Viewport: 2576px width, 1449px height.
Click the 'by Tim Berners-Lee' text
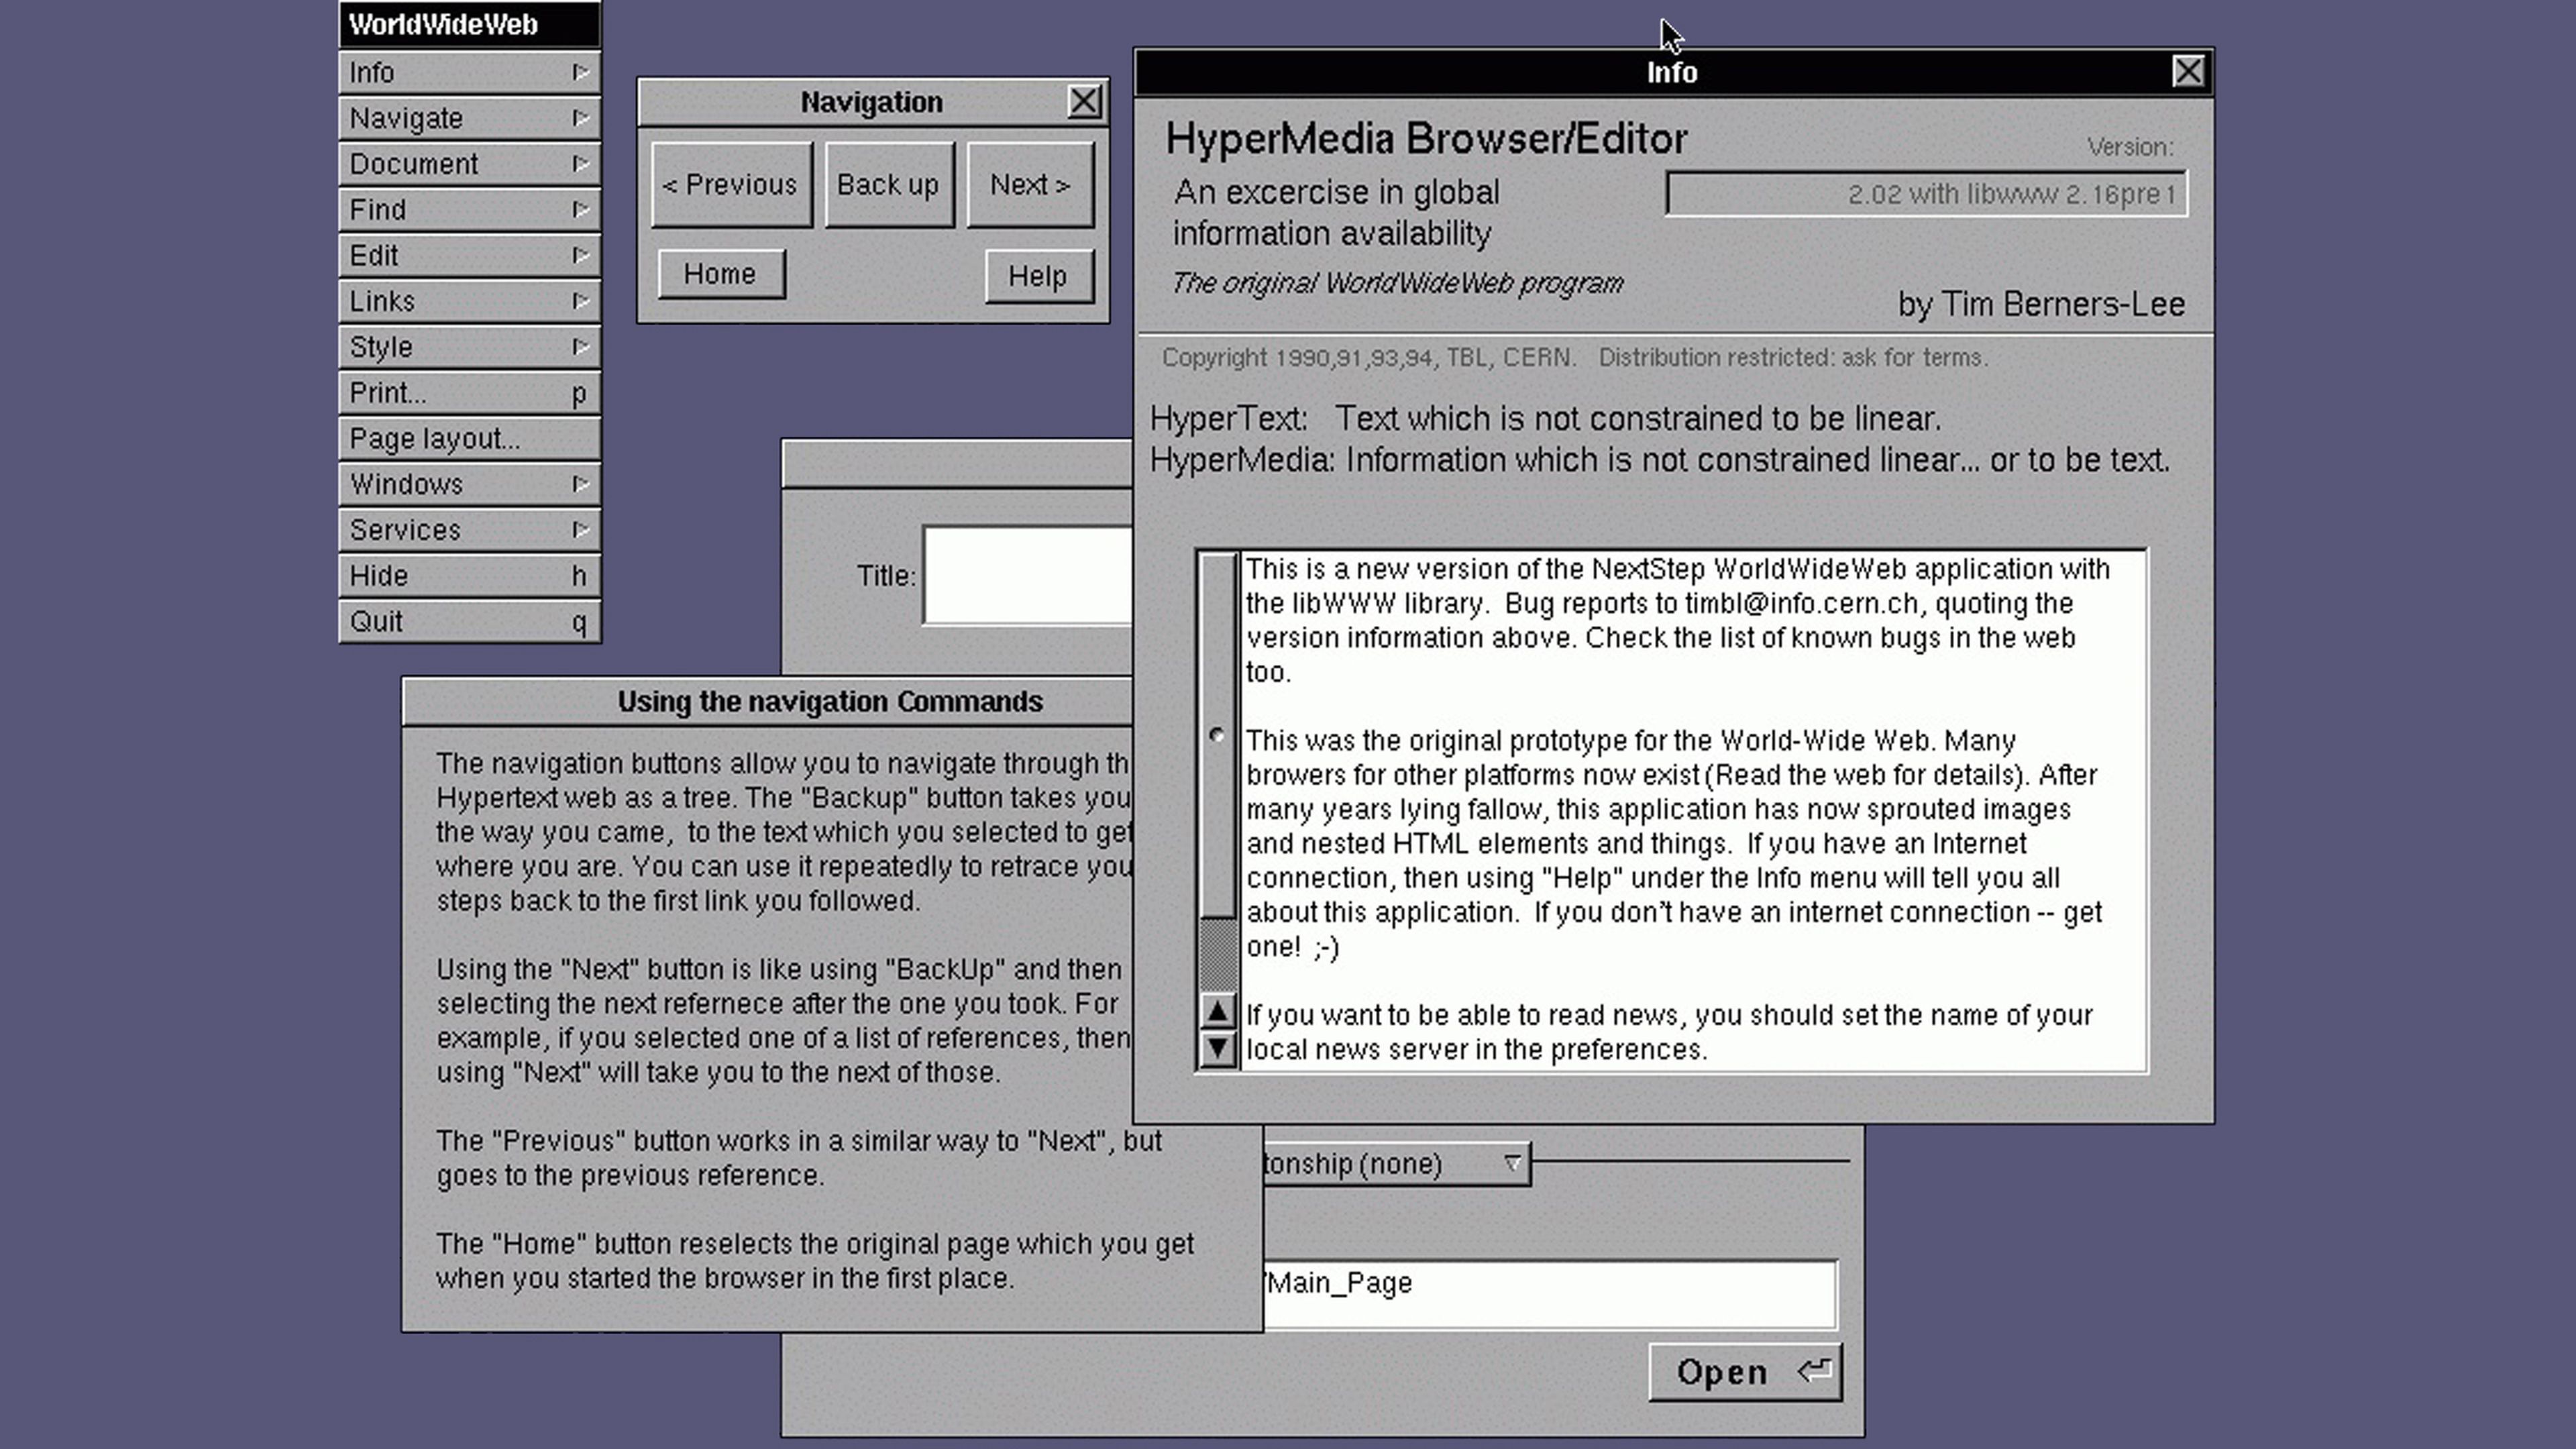[2041, 304]
